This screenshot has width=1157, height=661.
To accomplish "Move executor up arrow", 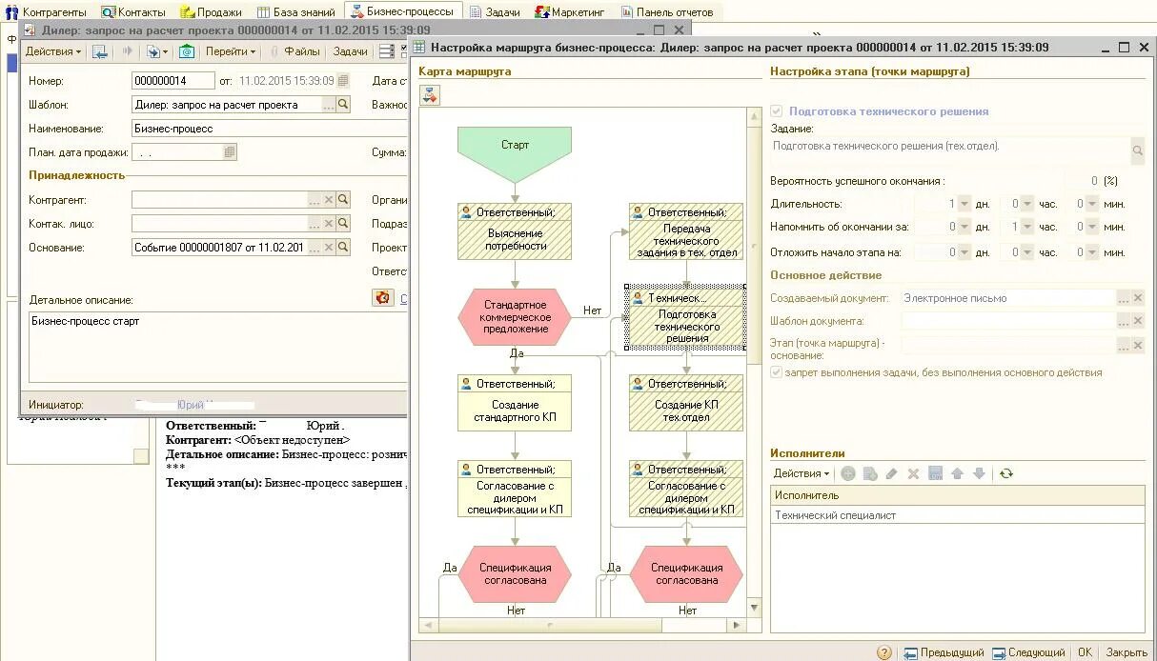I will point(958,473).
